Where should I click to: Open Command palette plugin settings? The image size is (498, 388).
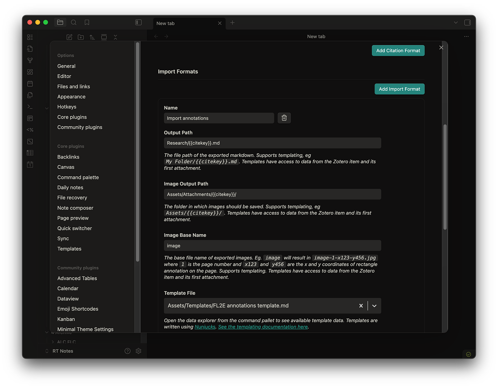click(78, 178)
